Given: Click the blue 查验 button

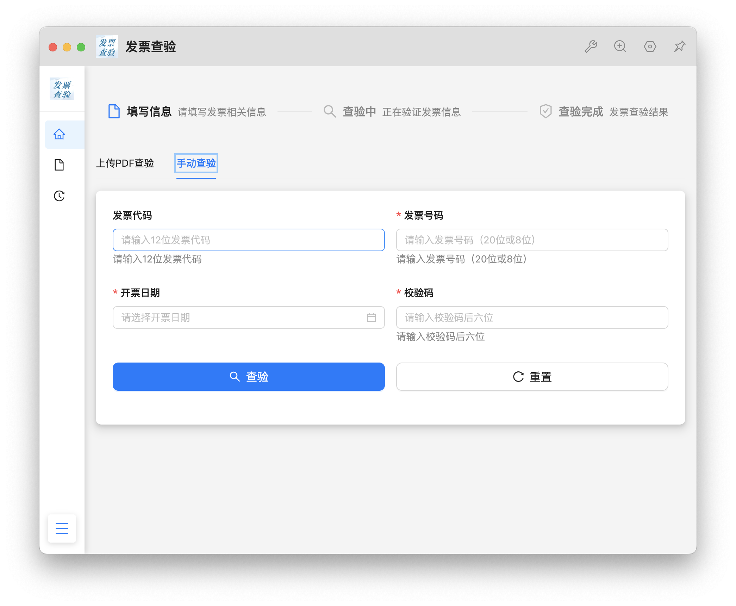Looking at the screenshot, I should point(249,377).
